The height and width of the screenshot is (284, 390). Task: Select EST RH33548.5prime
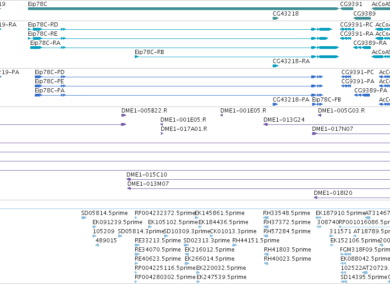tap(286, 213)
